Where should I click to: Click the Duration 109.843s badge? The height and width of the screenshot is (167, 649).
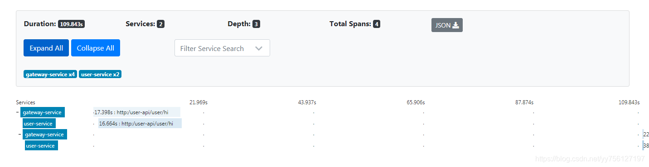(x=71, y=24)
